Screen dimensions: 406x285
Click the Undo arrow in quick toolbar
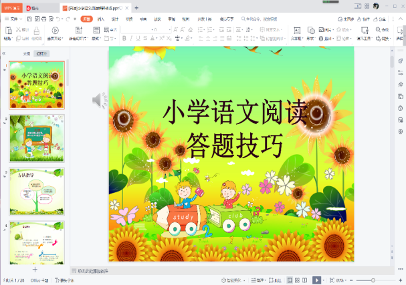[58, 19]
